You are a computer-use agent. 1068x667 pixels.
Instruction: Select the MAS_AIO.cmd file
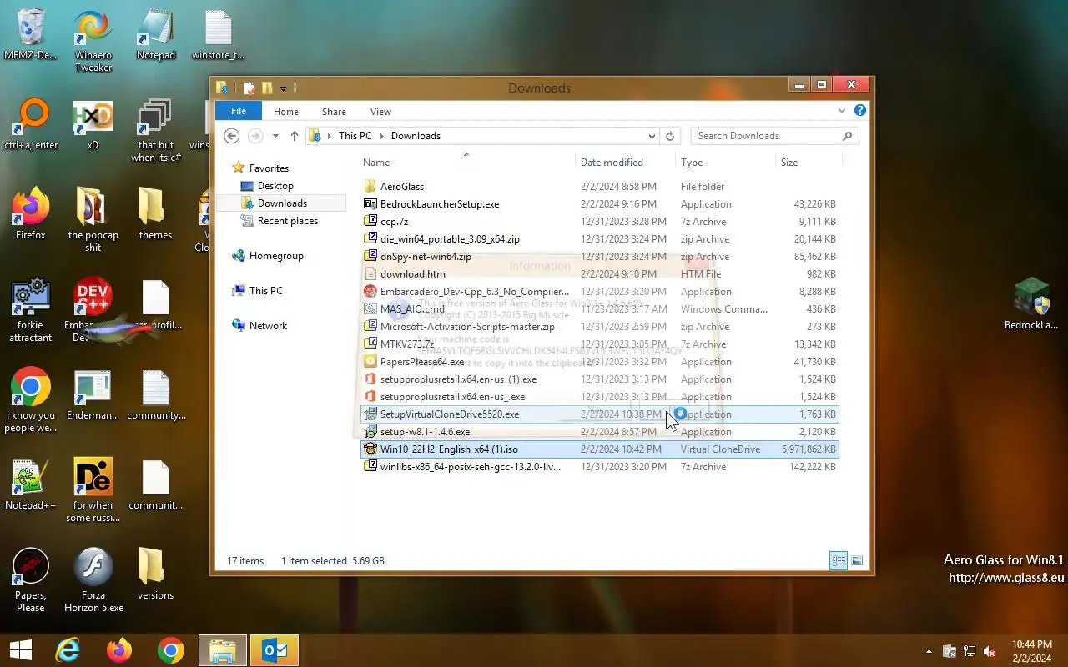point(599,309)
